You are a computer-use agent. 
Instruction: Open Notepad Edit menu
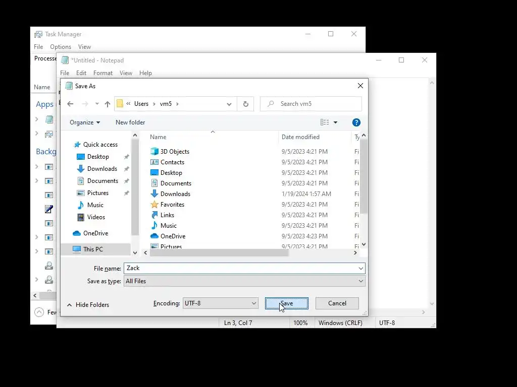click(x=81, y=73)
